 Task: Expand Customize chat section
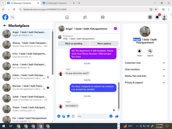(145, 63)
